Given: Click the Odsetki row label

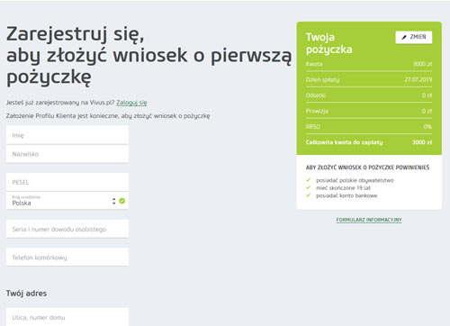Looking at the screenshot, I should click(x=316, y=95).
